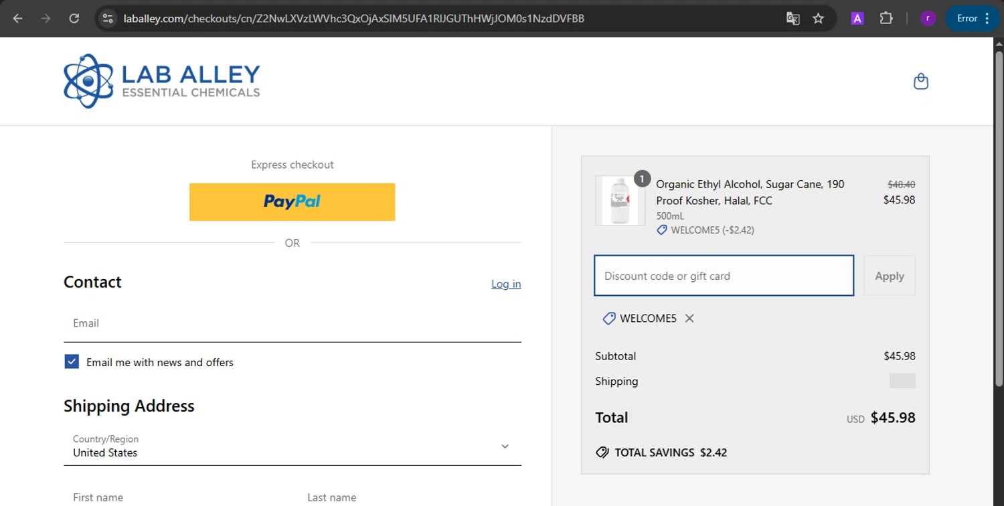Click the Total price $45.98
Screen dimensions: 1004x506
pos(893,418)
